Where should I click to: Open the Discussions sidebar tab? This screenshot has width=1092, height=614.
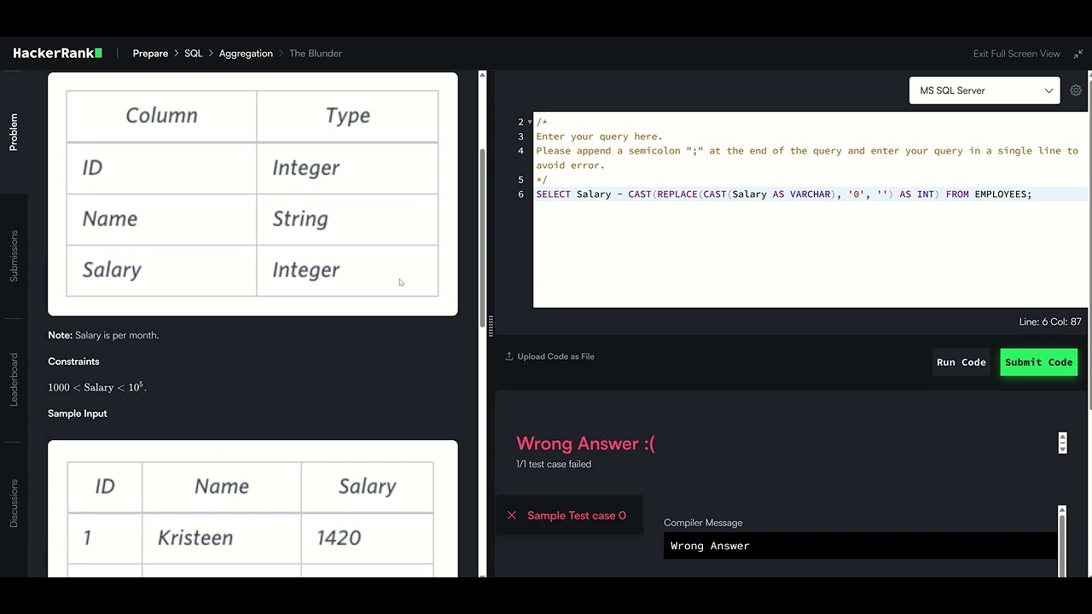click(14, 503)
